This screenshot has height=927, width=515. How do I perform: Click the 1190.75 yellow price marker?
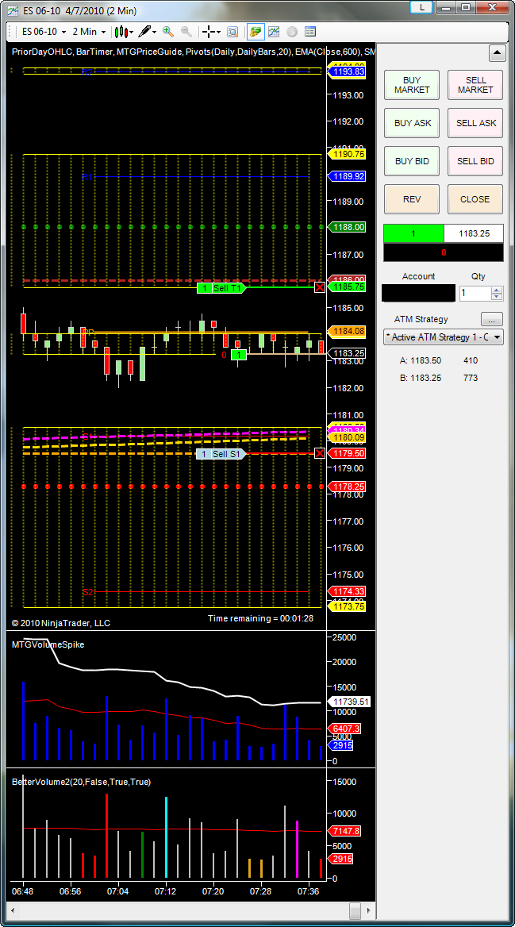click(348, 154)
